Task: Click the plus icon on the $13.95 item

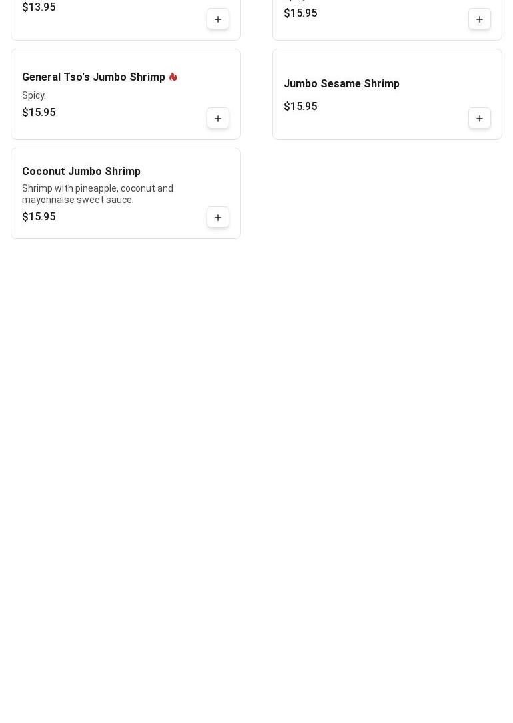Action: tap(218, 19)
